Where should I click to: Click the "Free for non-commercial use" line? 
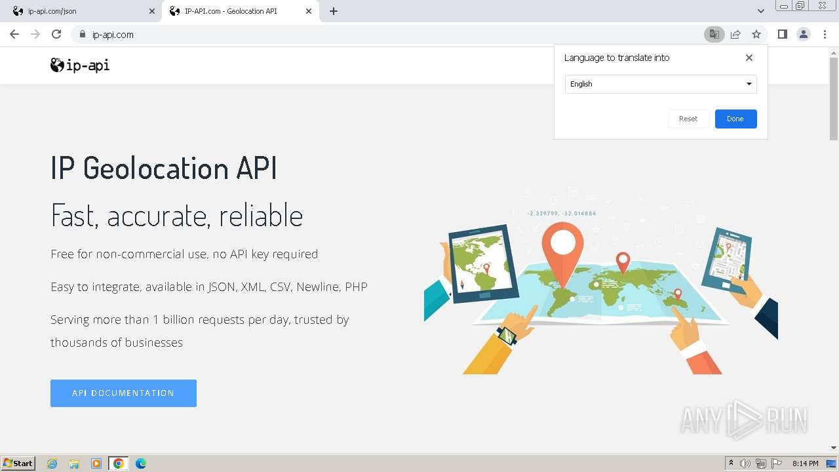184,254
